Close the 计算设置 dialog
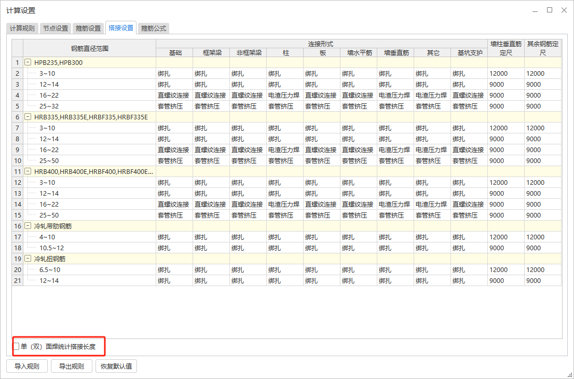 pyautogui.click(x=564, y=10)
